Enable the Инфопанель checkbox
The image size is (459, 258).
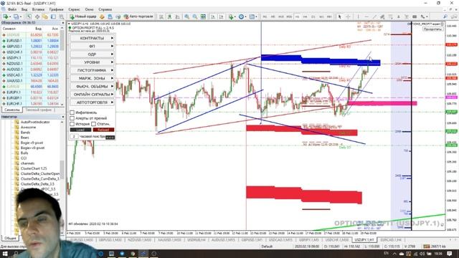click(x=72, y=113)
